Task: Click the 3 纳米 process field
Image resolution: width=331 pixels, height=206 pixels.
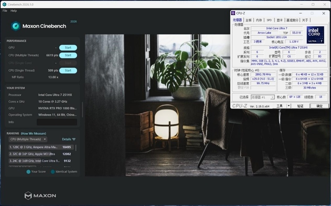Action: [x=257, y=42]
